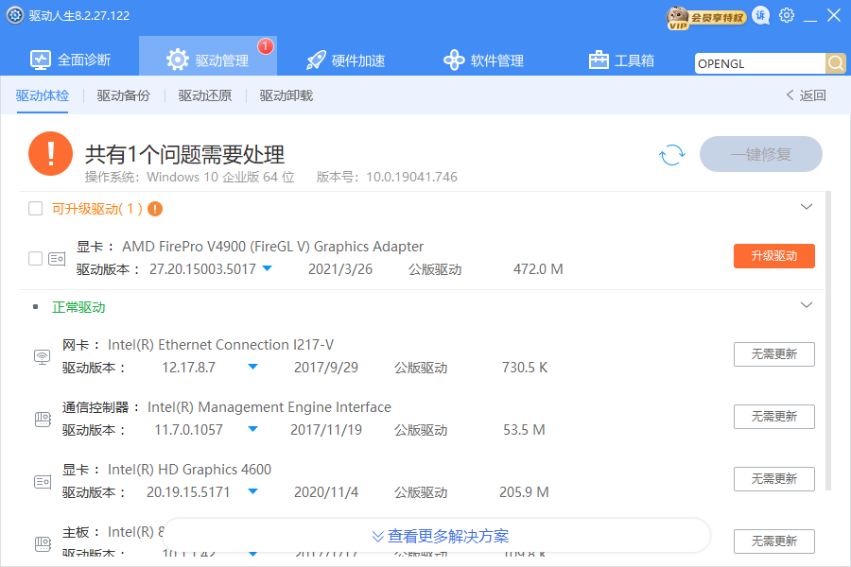Select the 驱动备份 sub-tab
The height and width of the screenshot is (567, 851).
[x=124, y=95]
